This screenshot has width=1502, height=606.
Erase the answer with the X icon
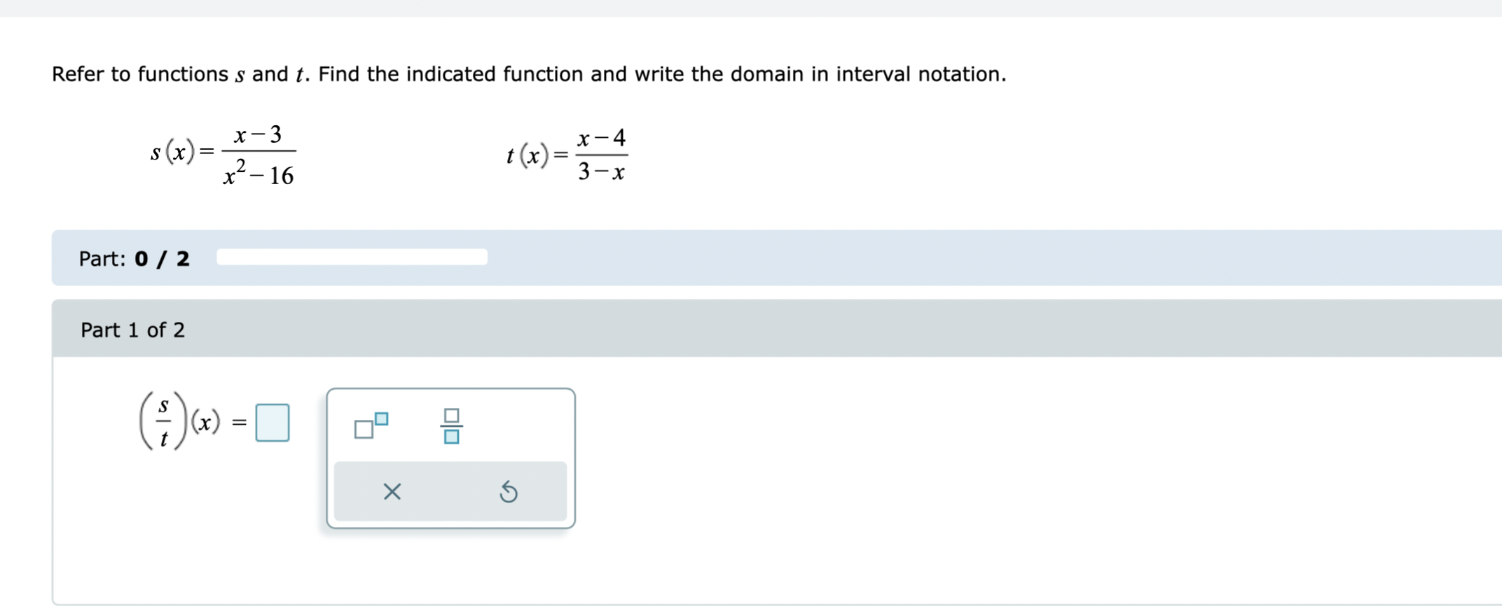click(392, 493)
